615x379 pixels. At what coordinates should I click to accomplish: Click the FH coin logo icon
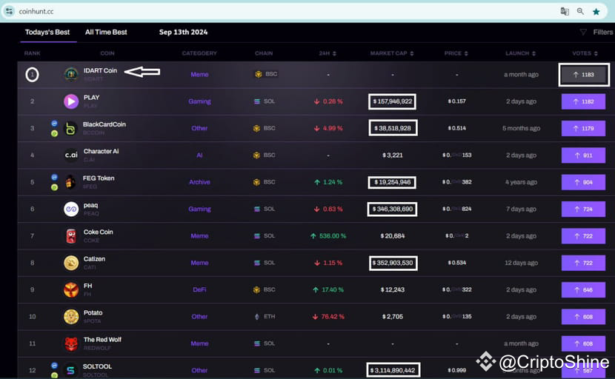click(x=71, y=289)
